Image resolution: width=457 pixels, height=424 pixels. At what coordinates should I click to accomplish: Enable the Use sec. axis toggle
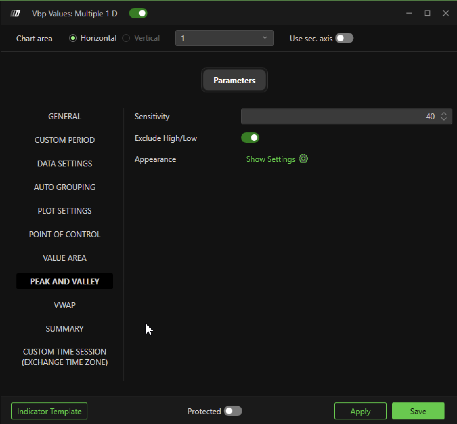[344, 38]
